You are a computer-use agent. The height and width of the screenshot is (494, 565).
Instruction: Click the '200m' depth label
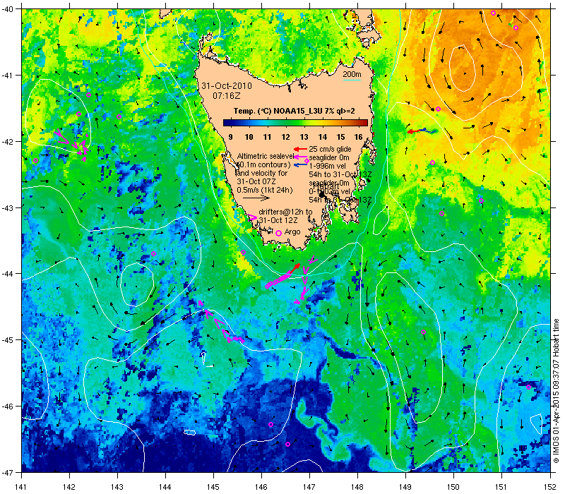[x=352, y=75]
